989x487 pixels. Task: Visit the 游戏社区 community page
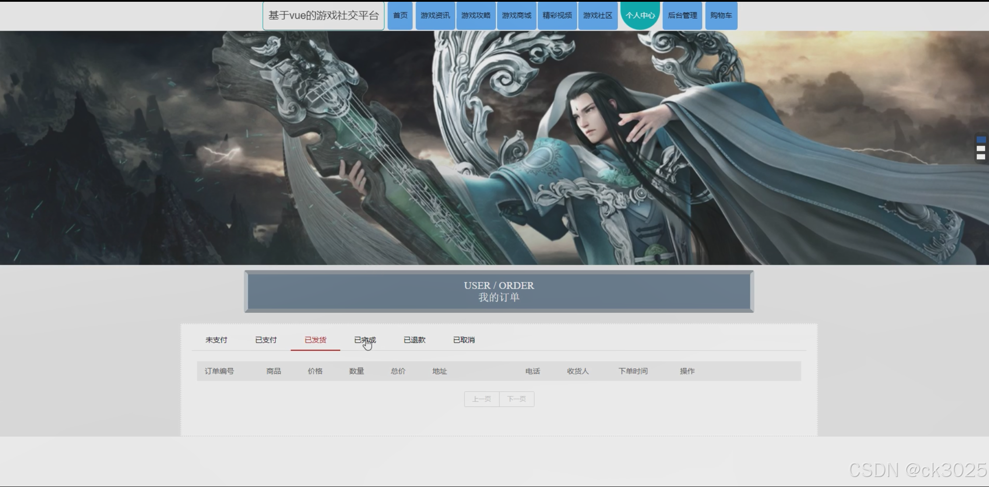click(598, 15)
